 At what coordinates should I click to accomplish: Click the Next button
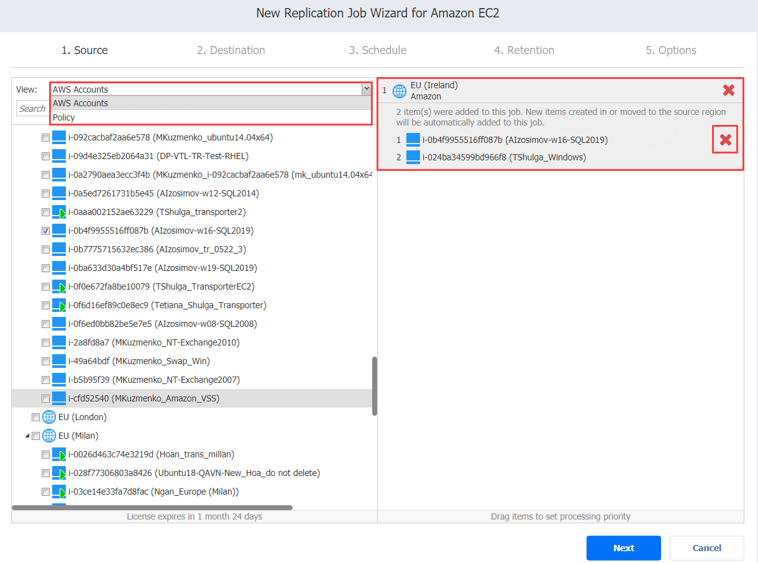tap(624, 548)
